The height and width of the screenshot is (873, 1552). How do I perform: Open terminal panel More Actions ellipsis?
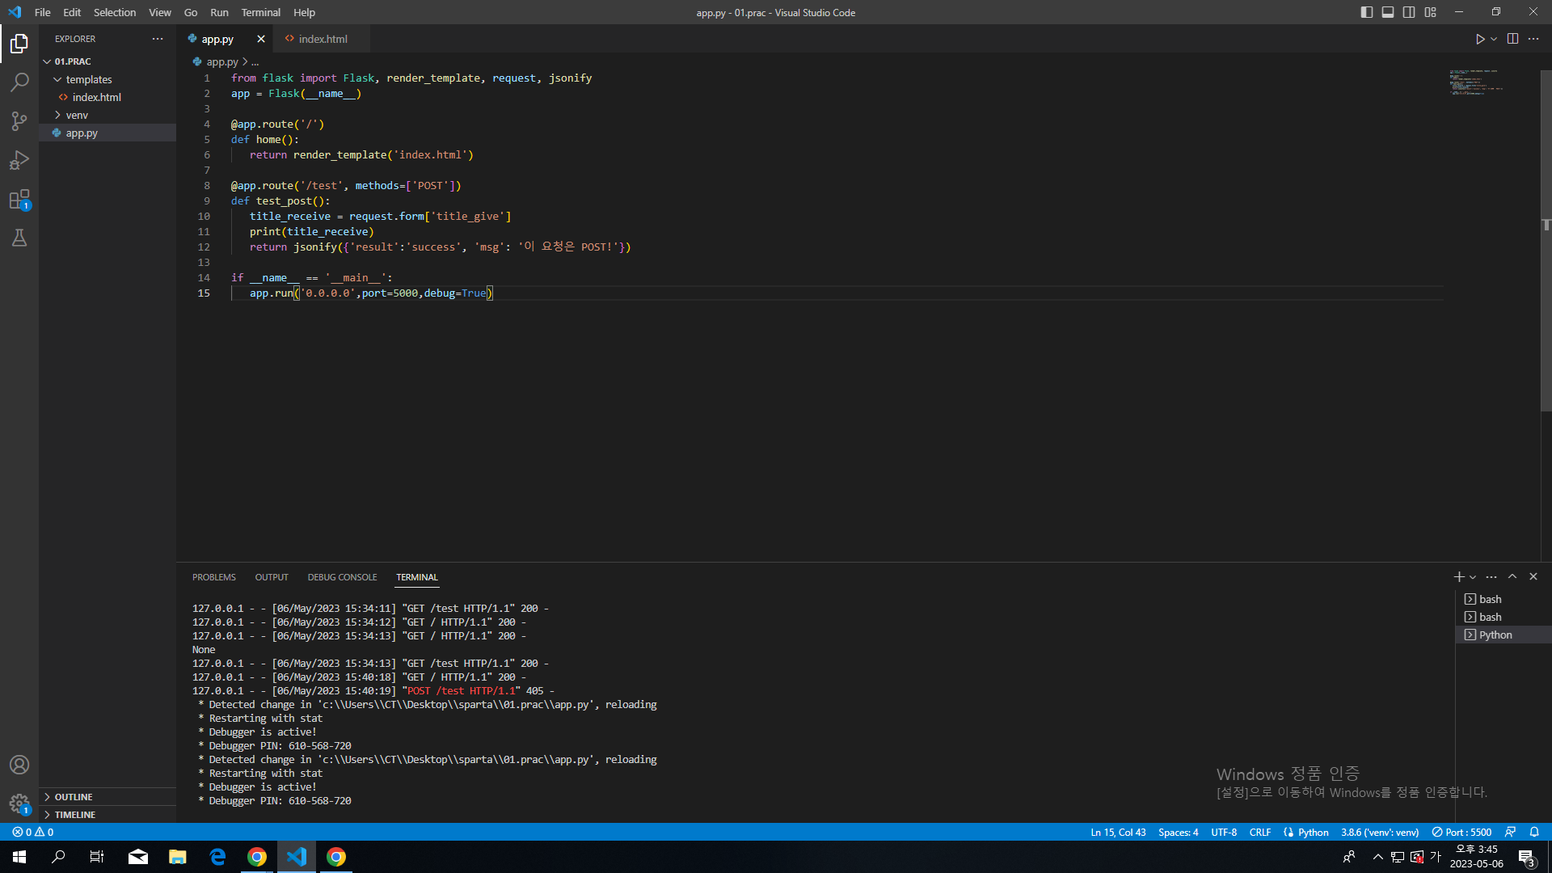(1491, 576)
